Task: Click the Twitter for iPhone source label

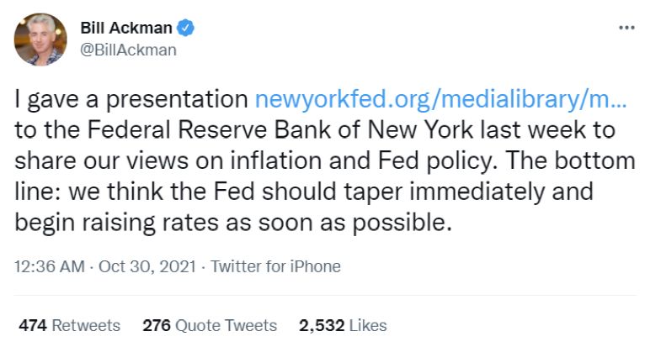Action: coord(275,267)
